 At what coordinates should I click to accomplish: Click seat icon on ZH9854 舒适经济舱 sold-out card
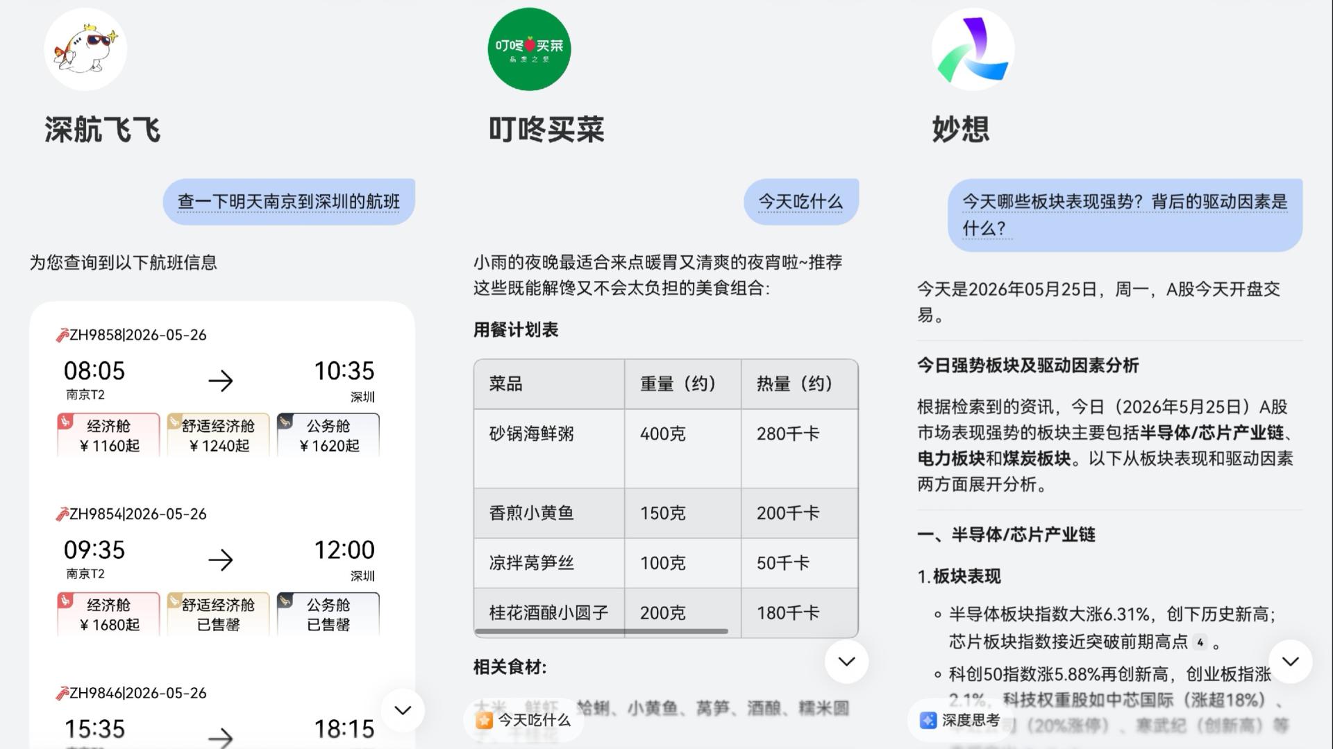pyautogui.click(x=175, y=600)
